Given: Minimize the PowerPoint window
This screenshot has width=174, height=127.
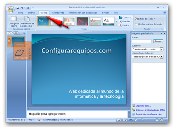Looking at the screenshot, I should coord(152,8).
